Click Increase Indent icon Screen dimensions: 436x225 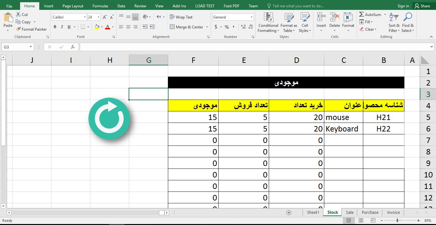pos(152,27)
